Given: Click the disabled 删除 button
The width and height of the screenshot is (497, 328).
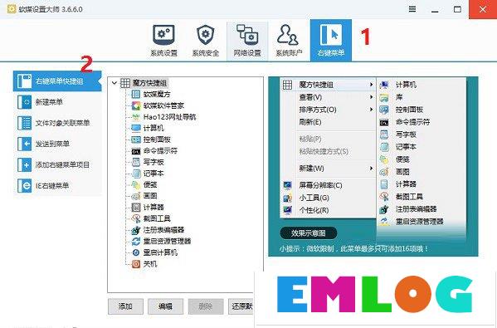Looking at the screenshot, I should tap(206, 306).
